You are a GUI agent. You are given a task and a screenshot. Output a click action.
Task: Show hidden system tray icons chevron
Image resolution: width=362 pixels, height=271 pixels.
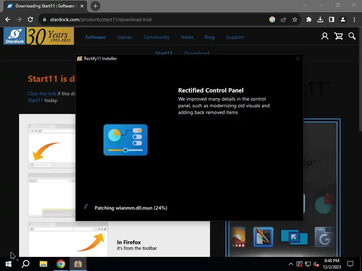click(291, 264)
